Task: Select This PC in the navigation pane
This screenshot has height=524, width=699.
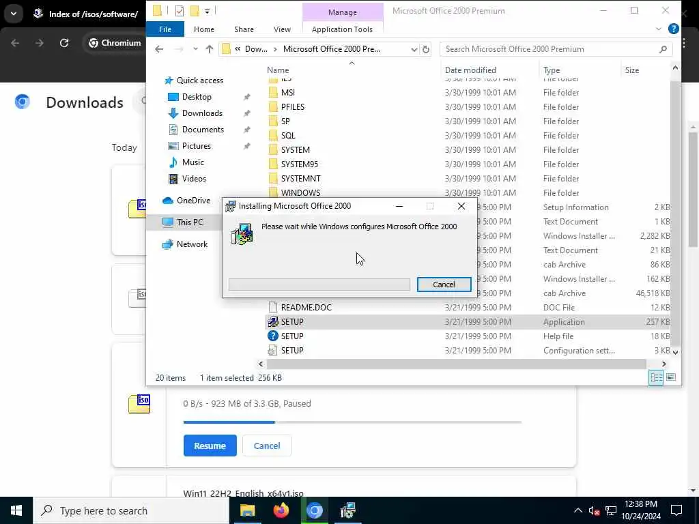Action: click(190, 222)
